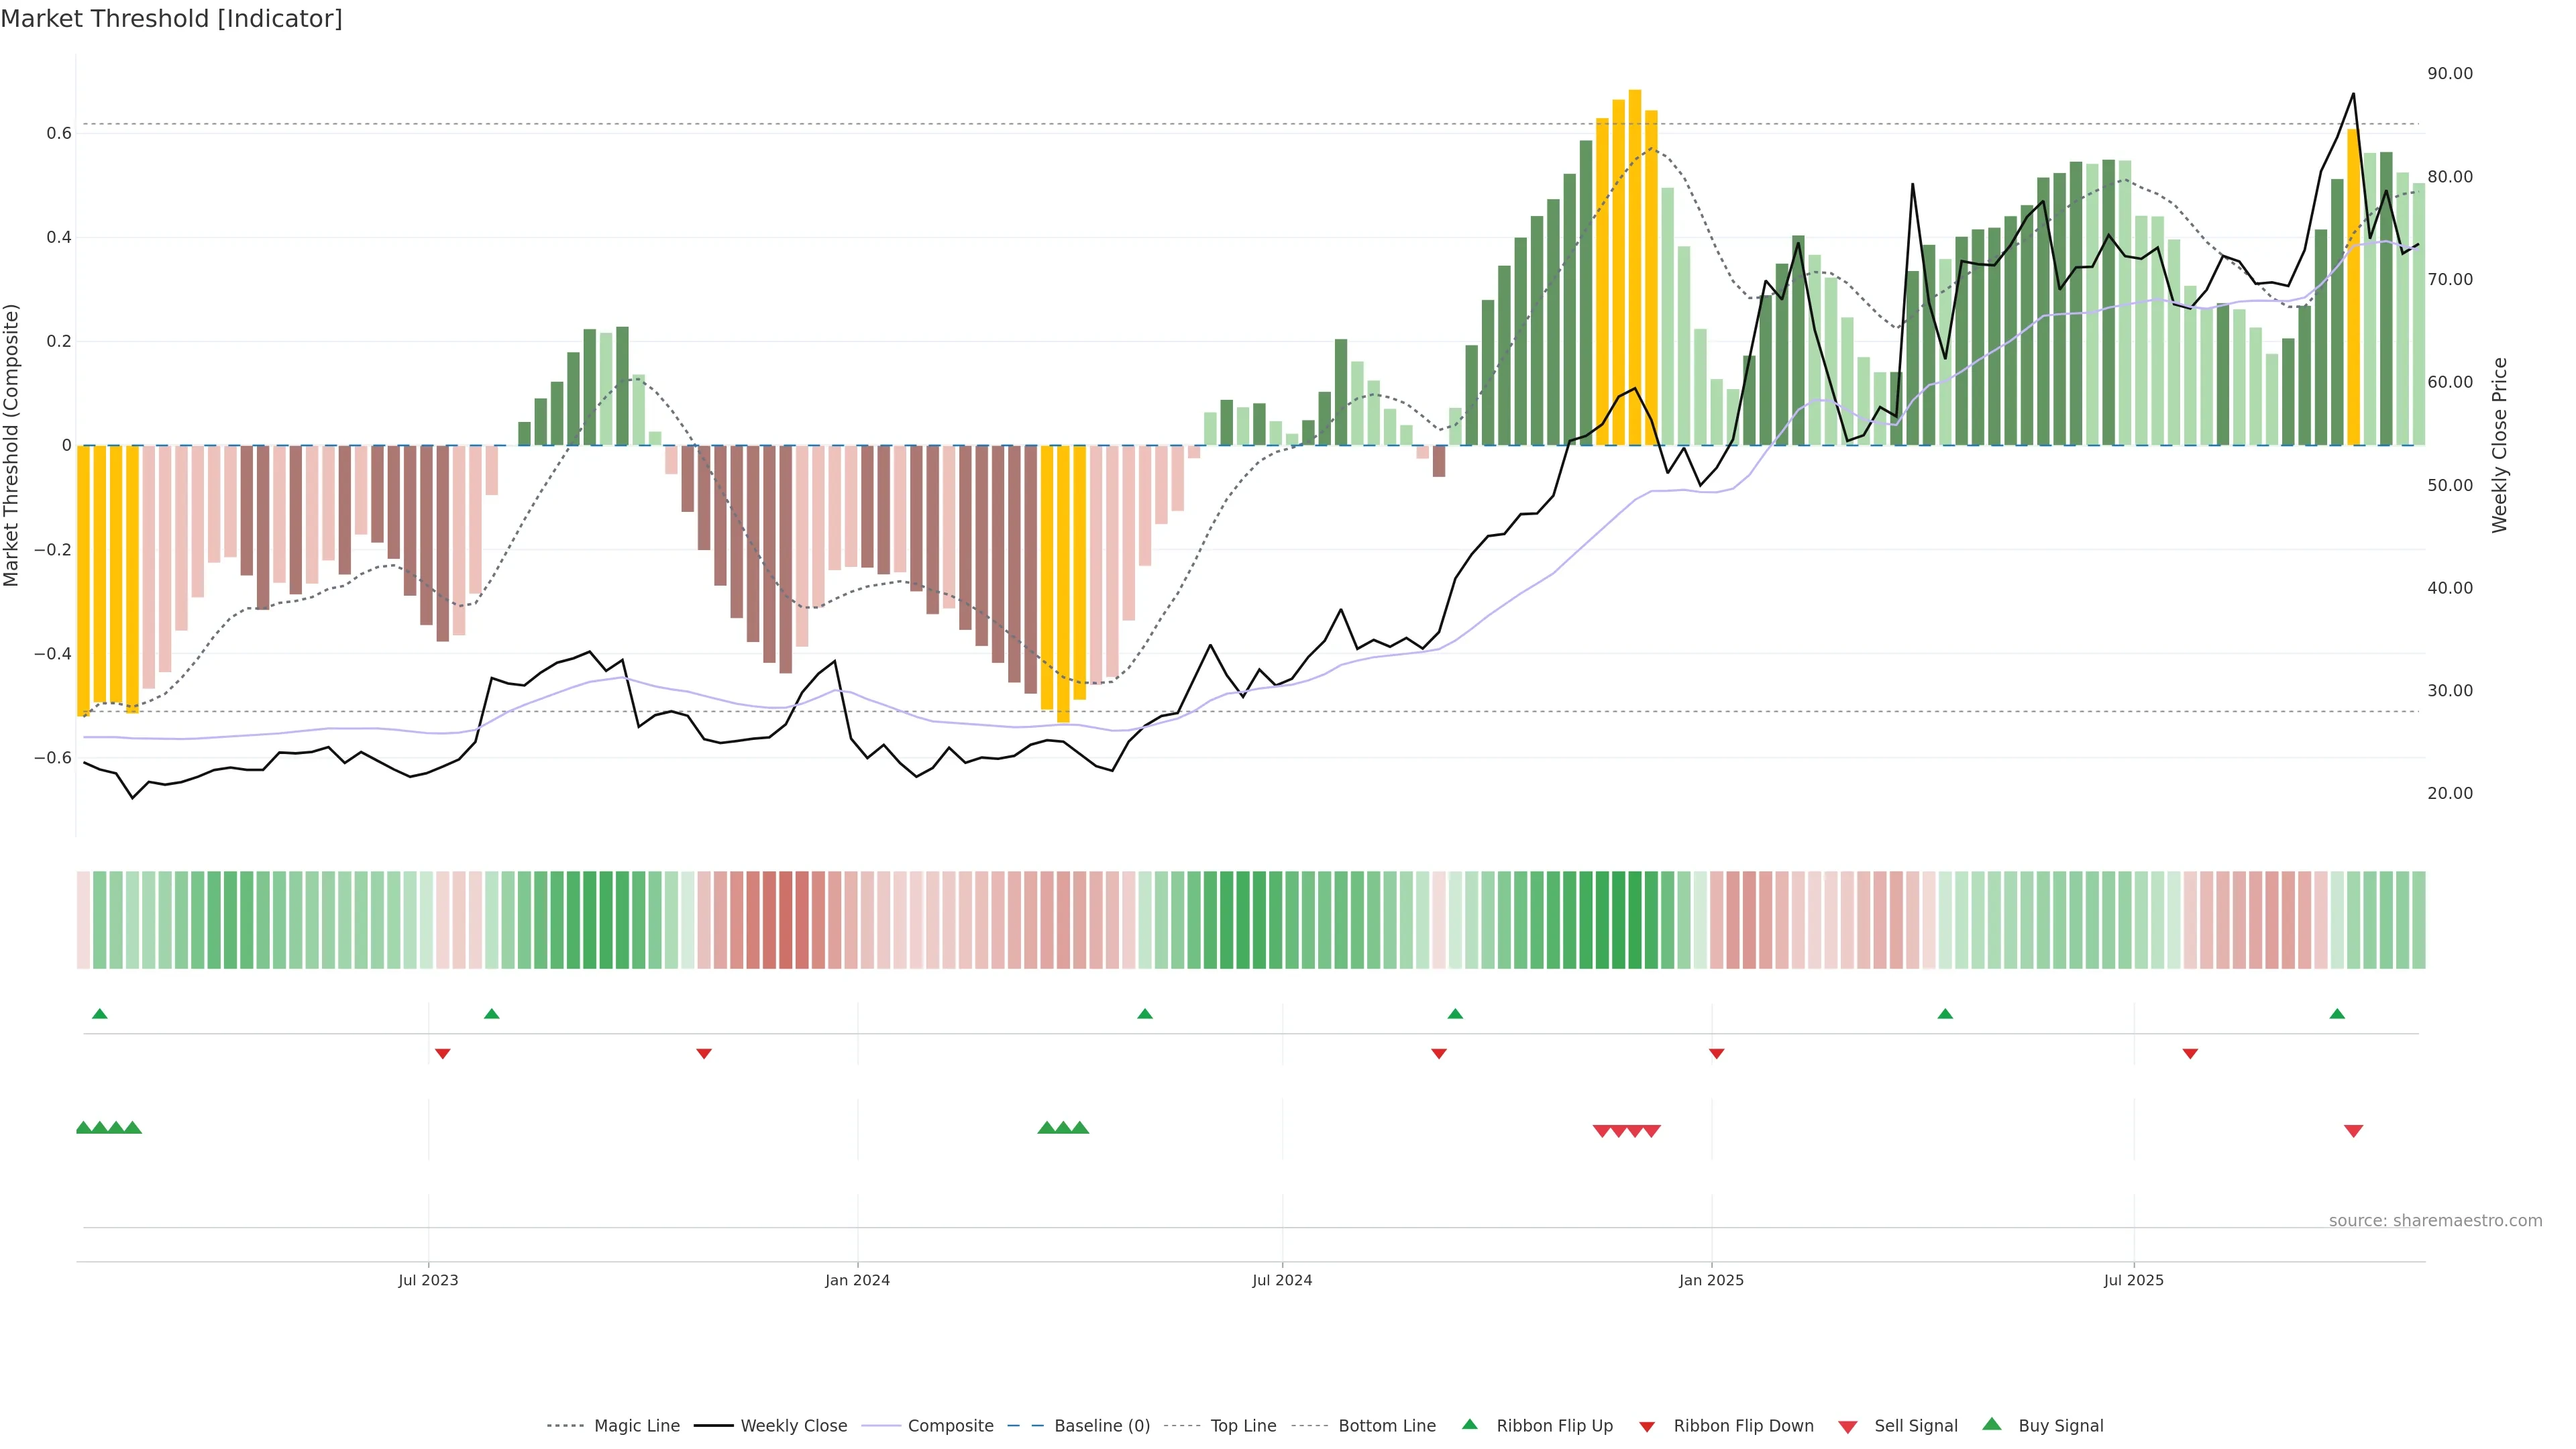Click the first green Ribbon Flip Up marker
This screenshot has width=2576, height=1449.
point(99,1014)
